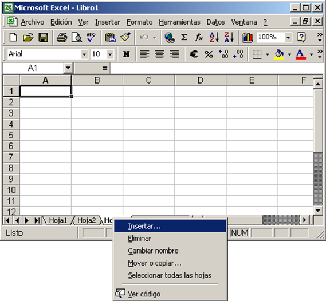
Task: Center-align the cell text
Action: 159,54
